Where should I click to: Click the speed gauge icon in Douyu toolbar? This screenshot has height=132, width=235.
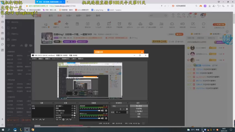click(x=172, y=24)
